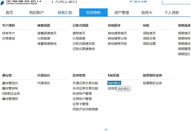191x131 pixels.
Task: Select 鑫存管转账 link
Action: 10,88
